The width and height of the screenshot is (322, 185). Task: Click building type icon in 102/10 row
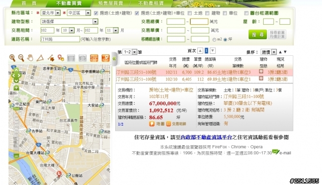coord(261,78)
